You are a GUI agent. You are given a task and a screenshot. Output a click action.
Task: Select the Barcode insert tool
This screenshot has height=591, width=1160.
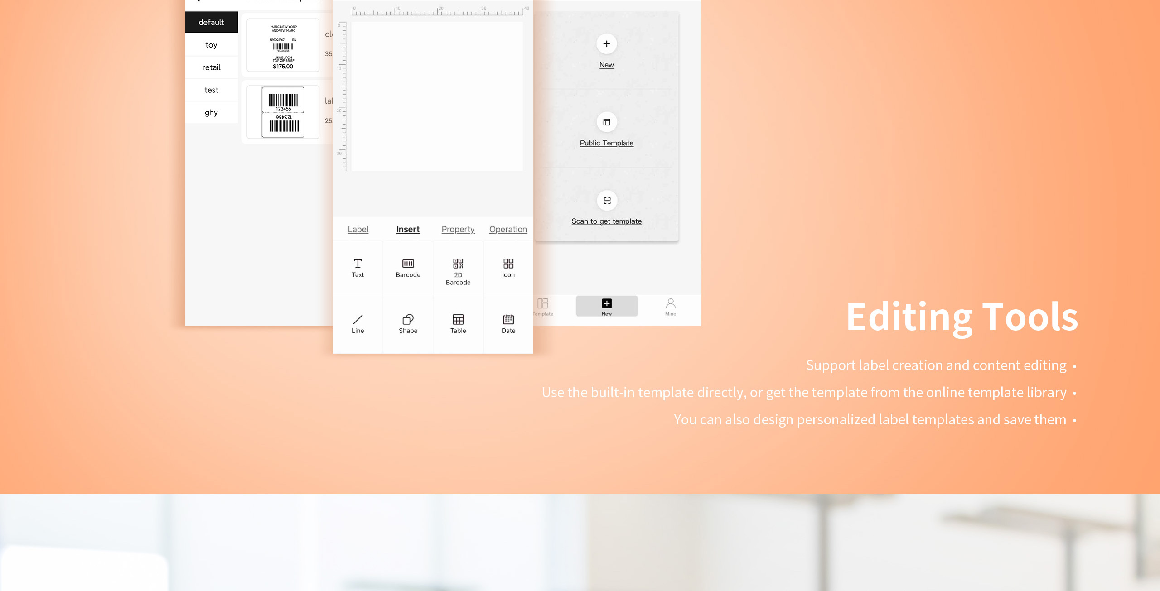pos(408,267)
